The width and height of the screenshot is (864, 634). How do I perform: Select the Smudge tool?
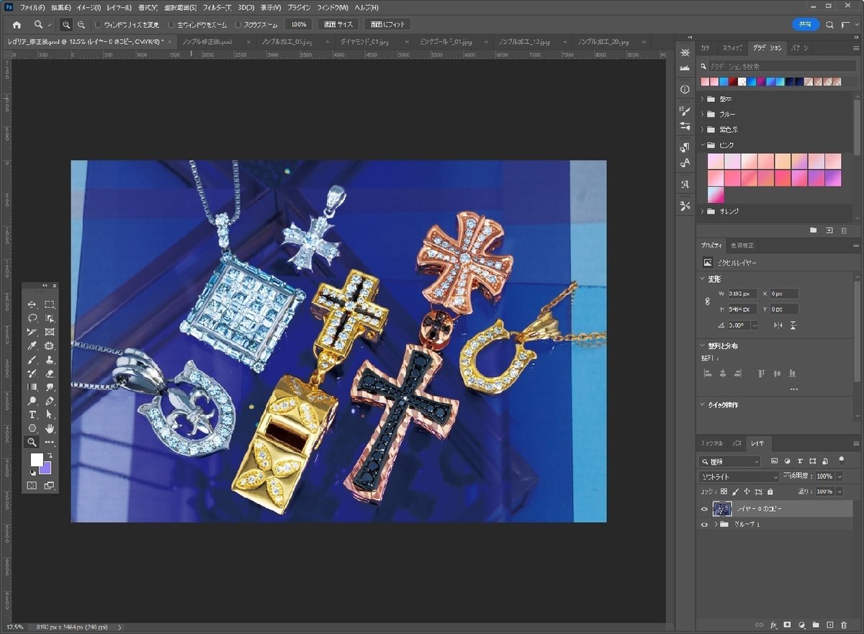point(50,387)
